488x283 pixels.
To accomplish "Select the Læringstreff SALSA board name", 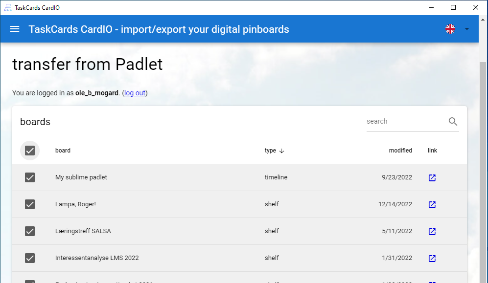I will (83, 231).
